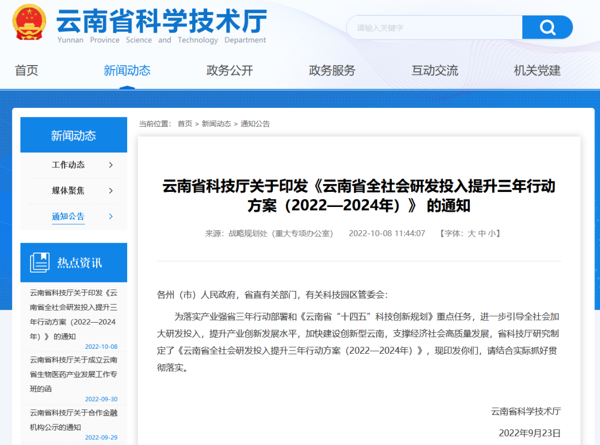Click the national emblem logo

(x=30, y=23)
